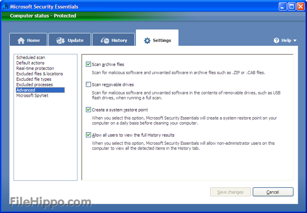Enable the Scan removable drives checkbox

coord(88,84)
